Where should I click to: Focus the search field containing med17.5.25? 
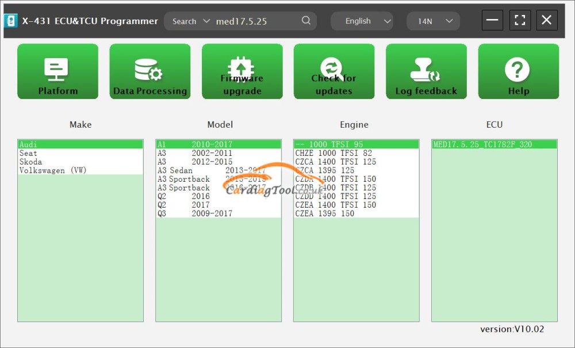(x=256, y=21)
